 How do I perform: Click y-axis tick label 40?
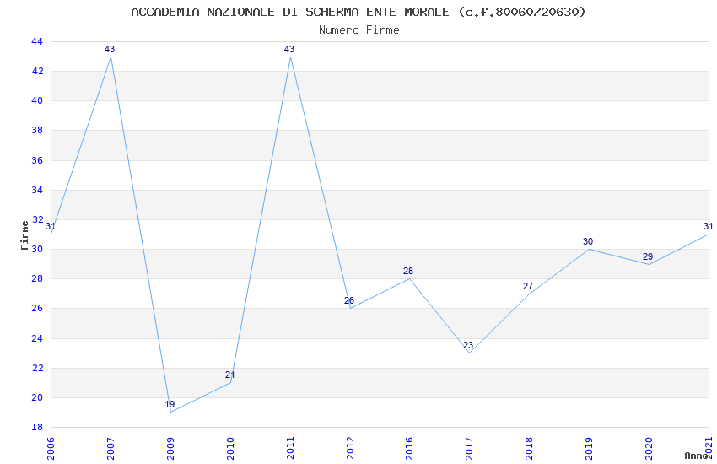(37, 100)
